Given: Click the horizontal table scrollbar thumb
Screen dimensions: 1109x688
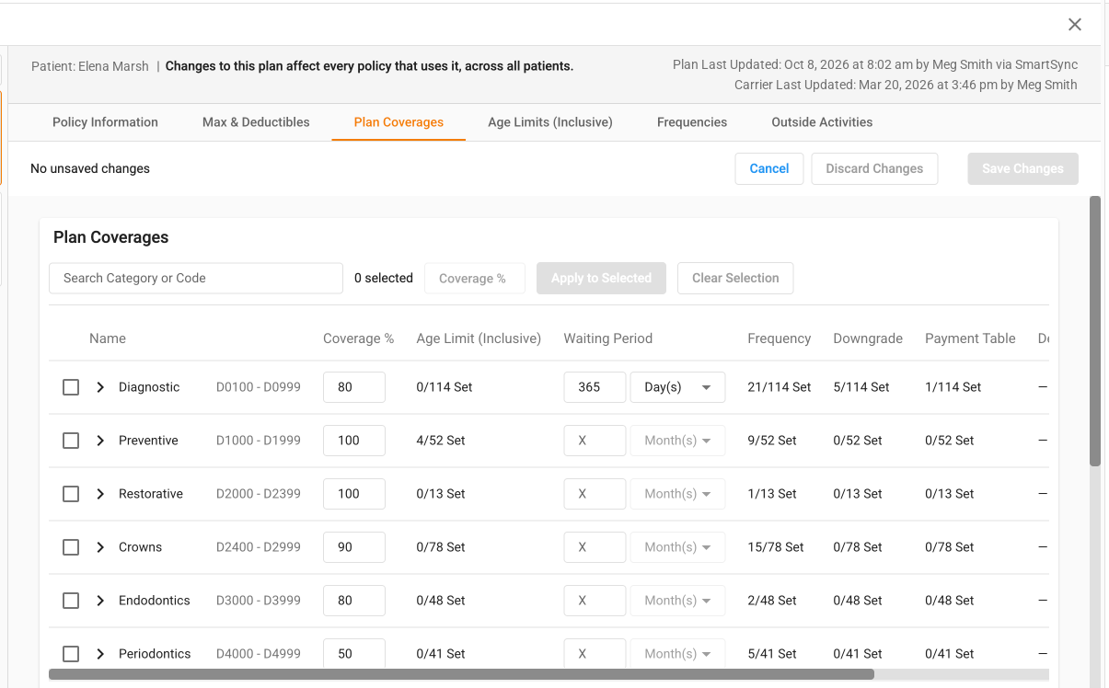Looking at the screenshot, I should 461,674.
